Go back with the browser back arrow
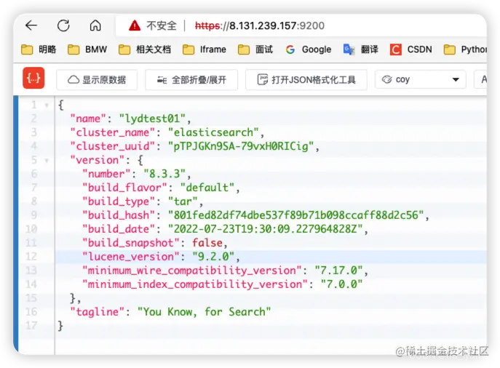Screen dimensions: 500x368 (31, 25)
